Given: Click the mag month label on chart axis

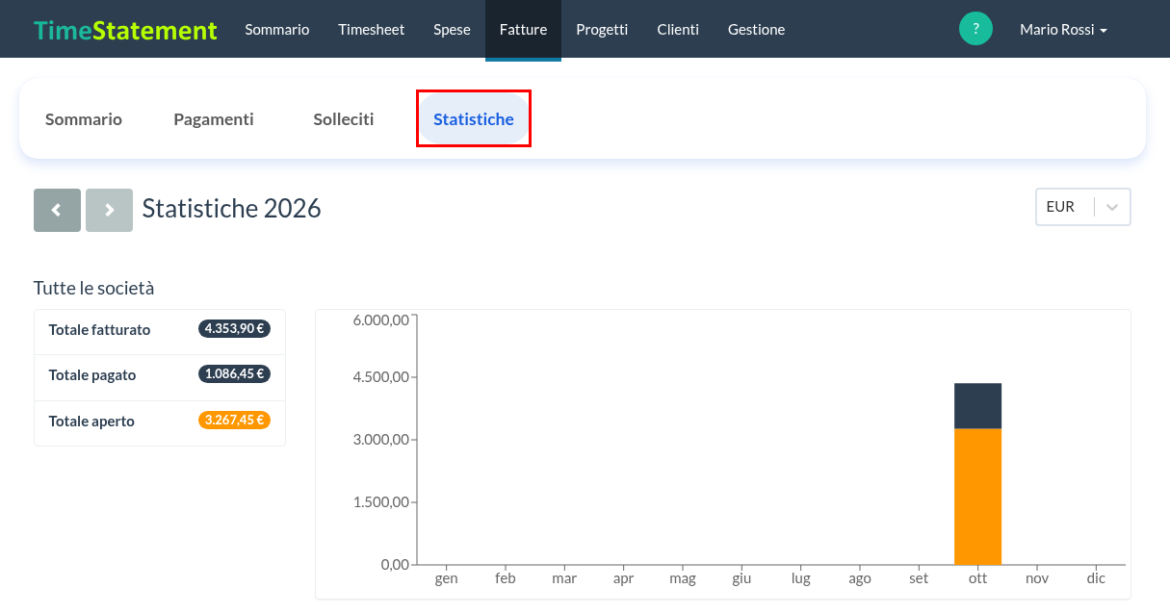Looking at the screenshot, I should click(x=683, y=578).
